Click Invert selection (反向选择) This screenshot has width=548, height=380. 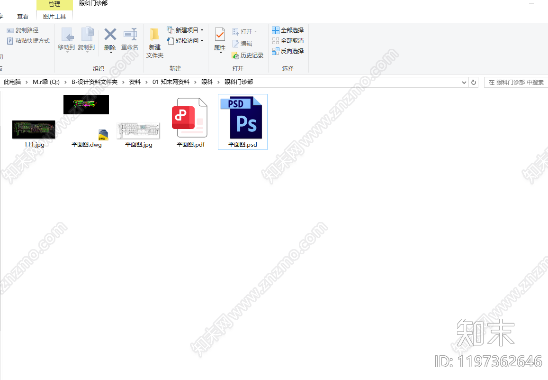coord(288,51)
